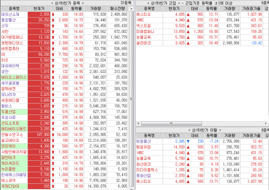Sort by 현재가 header in 상/하한가 종목 panel
This screenshot has width=269, height=190.
(39, 9)
